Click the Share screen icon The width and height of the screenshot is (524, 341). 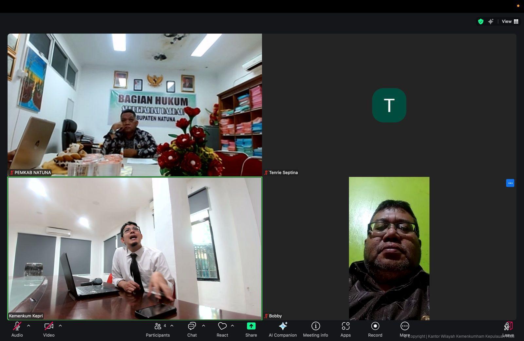point(251,326)
